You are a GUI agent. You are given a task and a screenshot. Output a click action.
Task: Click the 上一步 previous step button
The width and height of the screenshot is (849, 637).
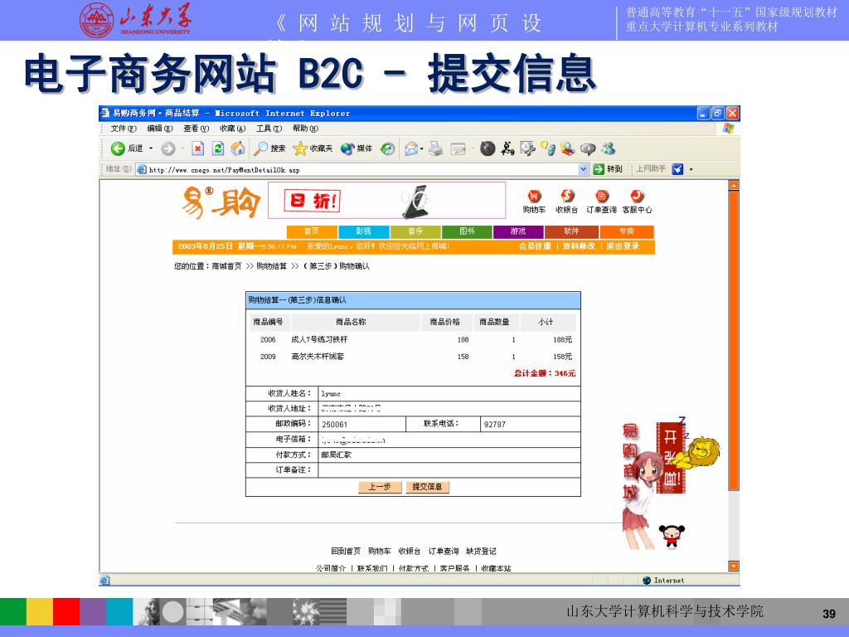(x=380, y=487)
